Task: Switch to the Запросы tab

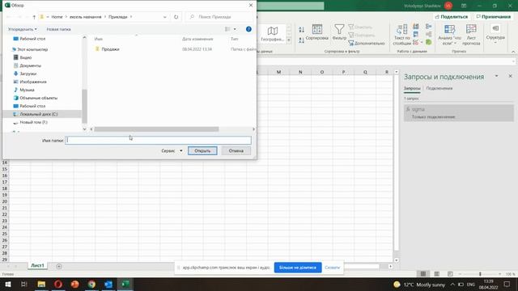Action: pyautogui.click(x=412, y=88)
